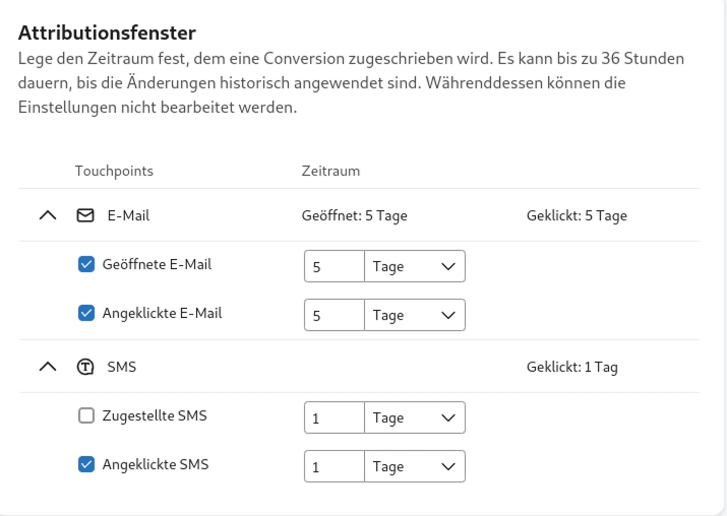Click the SMS channel icon

coord(86,367)
